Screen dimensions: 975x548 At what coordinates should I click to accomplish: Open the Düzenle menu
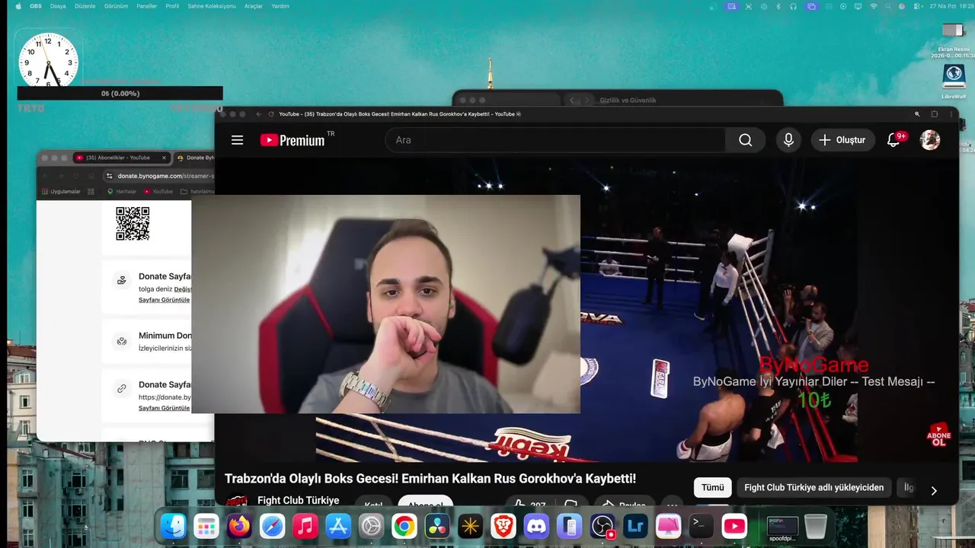pos(85,6)
